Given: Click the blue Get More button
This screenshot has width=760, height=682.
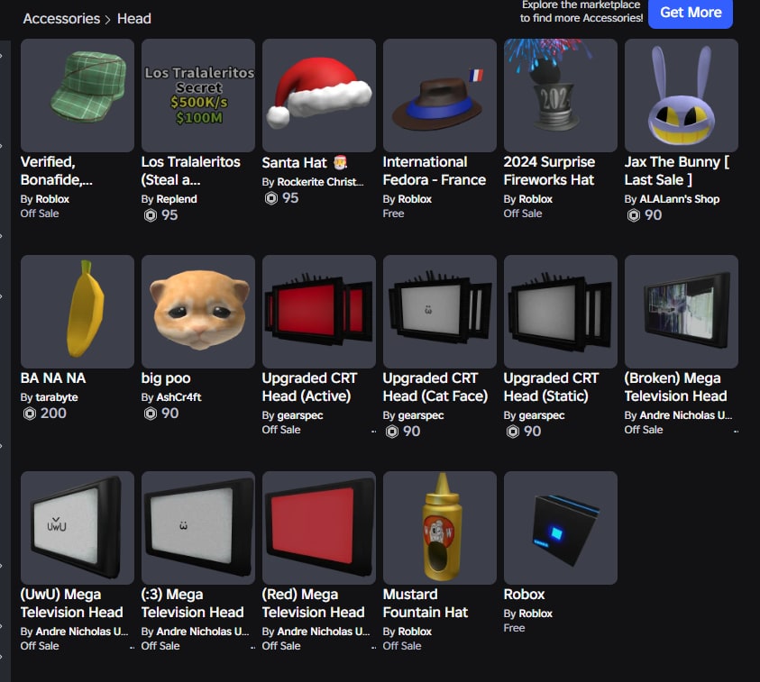Looking at the screenshot, I should (x=691, y=13).
